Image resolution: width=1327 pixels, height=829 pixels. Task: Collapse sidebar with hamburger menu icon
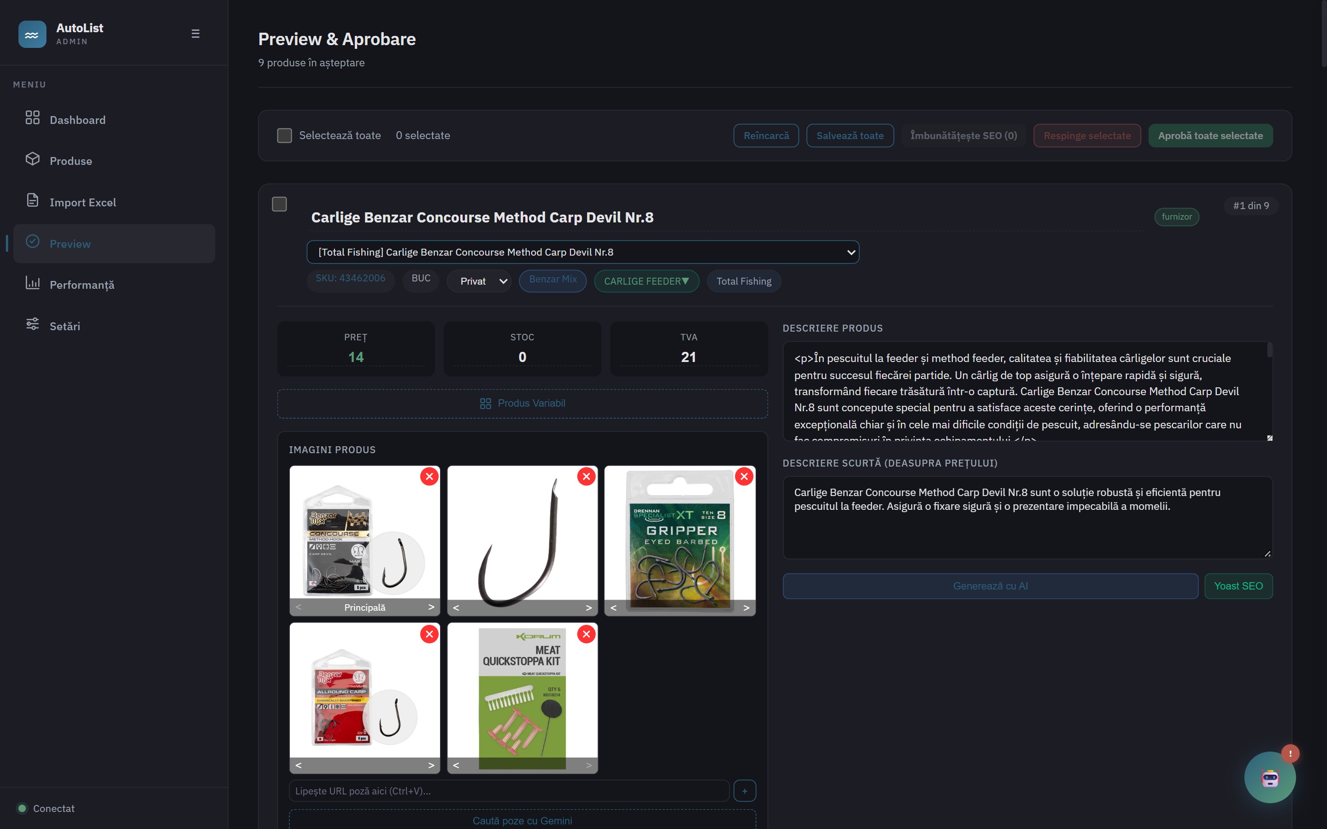pos(195,34)
